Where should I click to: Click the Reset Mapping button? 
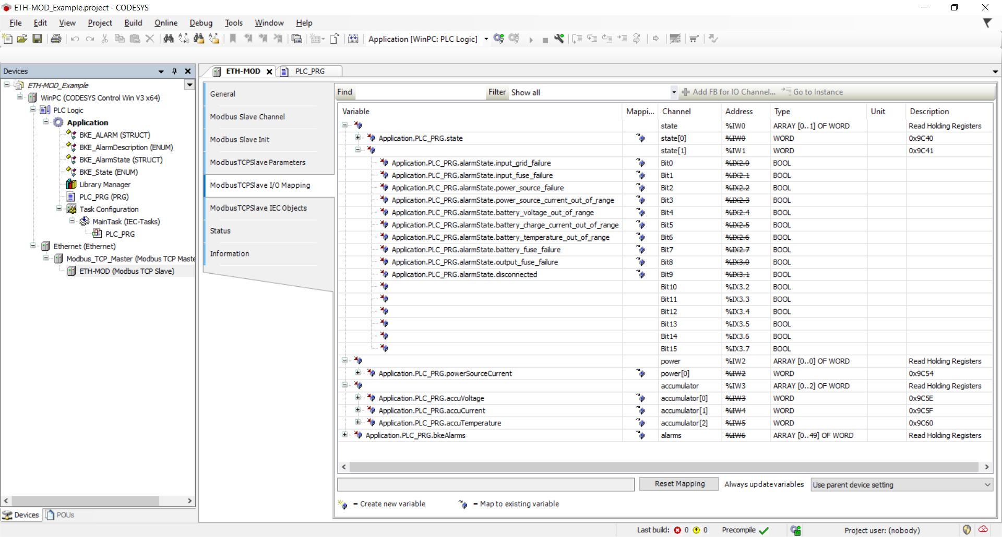tap(679, 484)
